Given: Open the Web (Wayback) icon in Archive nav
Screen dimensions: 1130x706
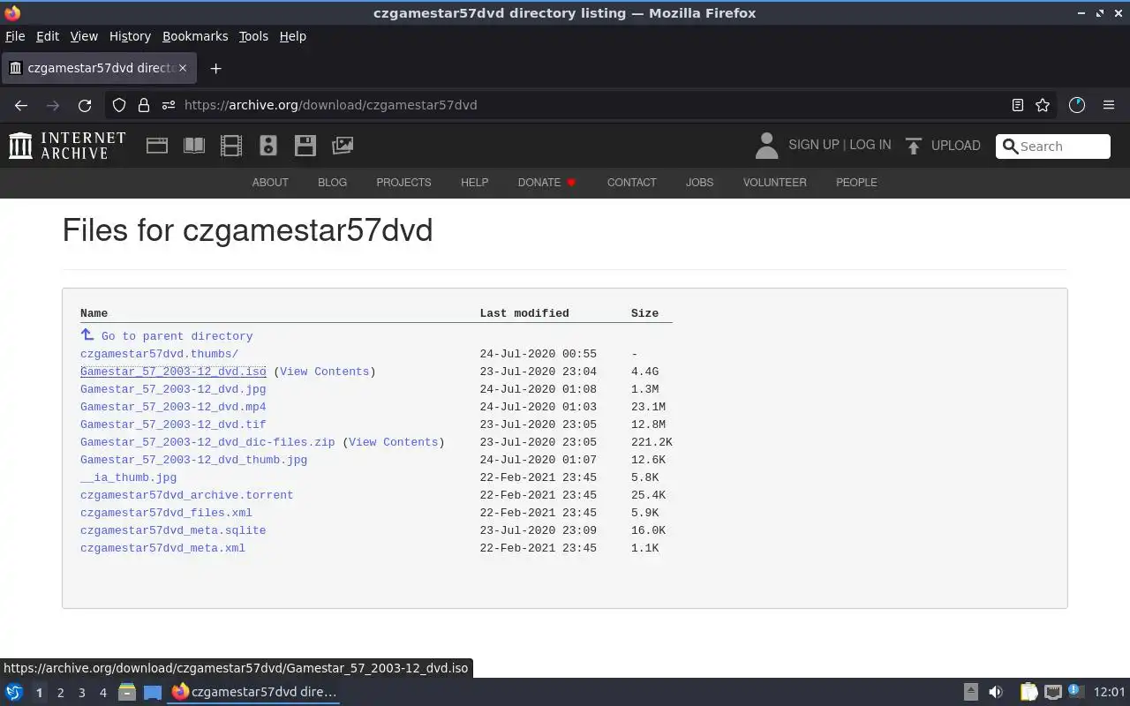Looking at the screenshot, I should click(x=157, y=146).
